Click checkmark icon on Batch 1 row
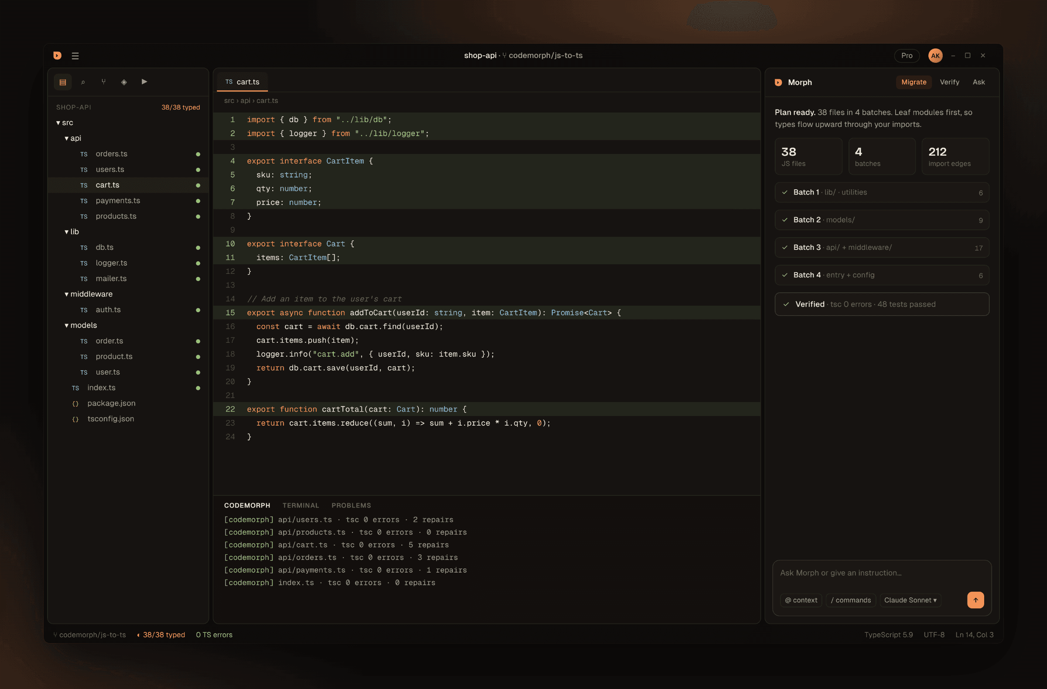This screenshot has width=1047, height=689. point(784,192)
